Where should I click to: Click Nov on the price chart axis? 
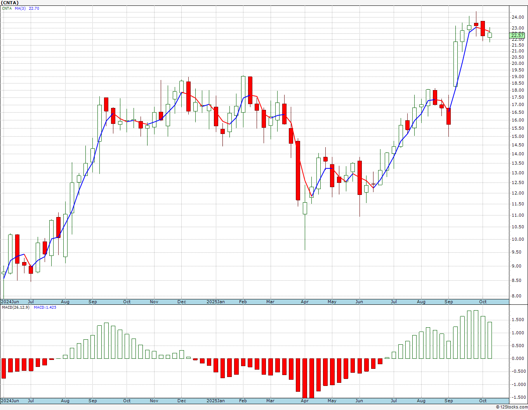pos(154,302)
